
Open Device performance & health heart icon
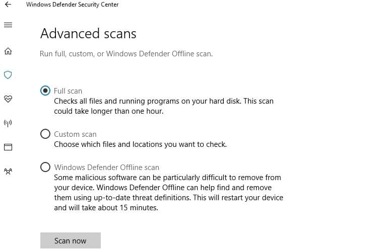(8, 99)
